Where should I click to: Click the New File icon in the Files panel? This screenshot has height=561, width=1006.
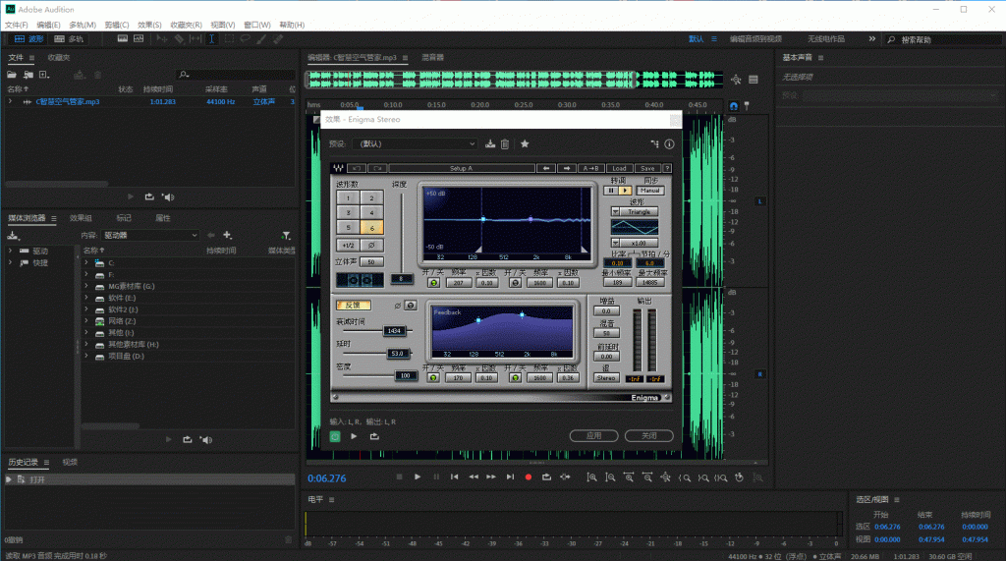pos(44,75)
